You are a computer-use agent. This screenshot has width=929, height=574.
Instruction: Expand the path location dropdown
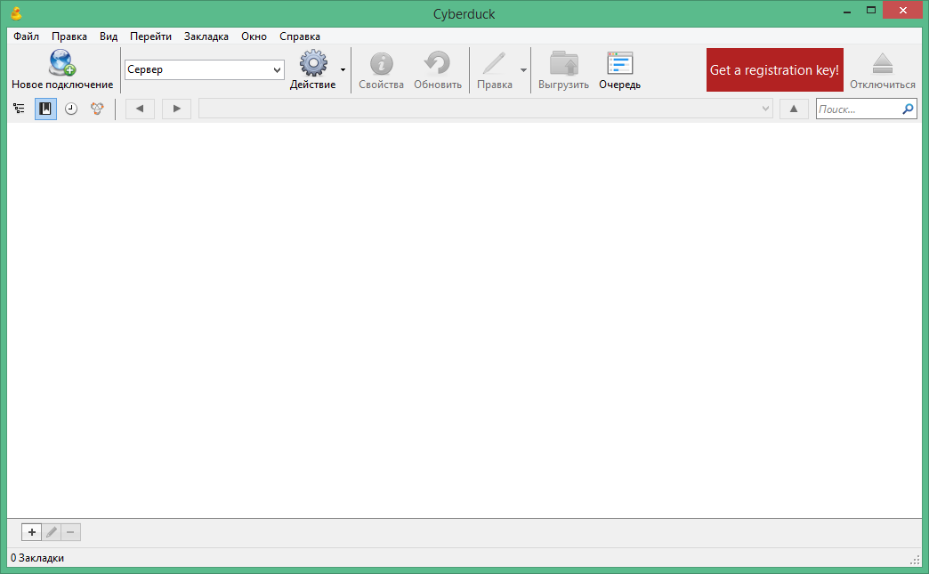(765, 109)
